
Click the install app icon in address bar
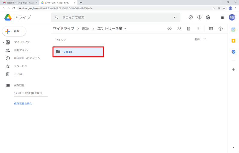214,8
